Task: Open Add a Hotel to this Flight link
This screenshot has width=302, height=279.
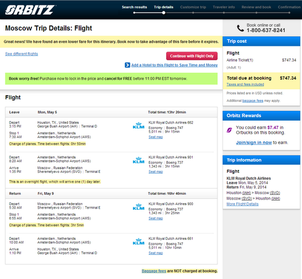Action: [175, 65]
